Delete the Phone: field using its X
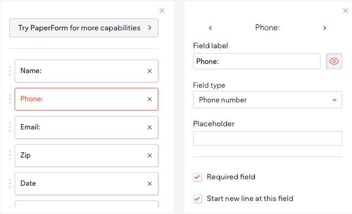Image resolution: width=352 pixels, height=214 pixels. [150, 99]
